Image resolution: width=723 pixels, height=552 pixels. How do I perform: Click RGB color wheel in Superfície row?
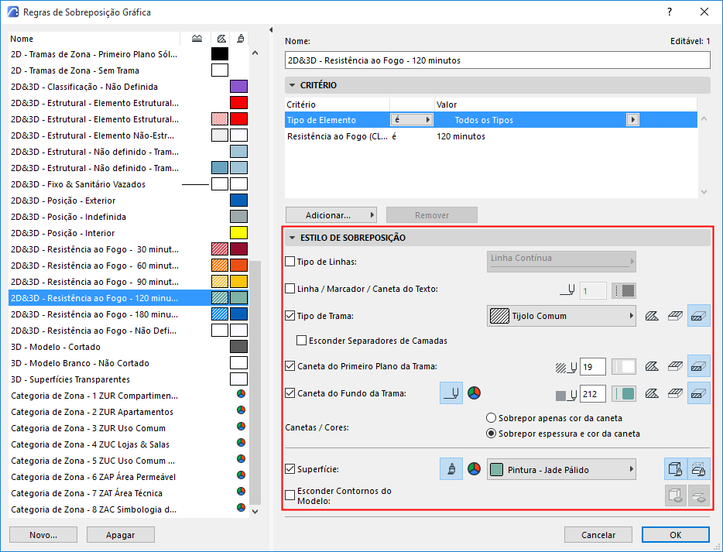[474, 469]
